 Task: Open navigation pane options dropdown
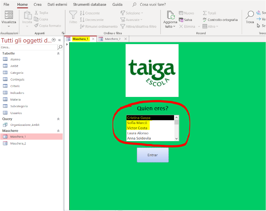point(54,40)
